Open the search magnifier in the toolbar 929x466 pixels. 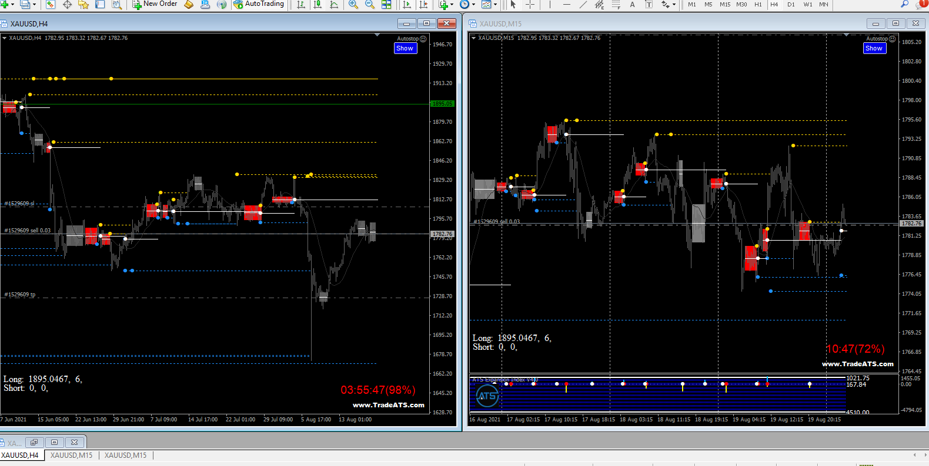click(904, 4)
